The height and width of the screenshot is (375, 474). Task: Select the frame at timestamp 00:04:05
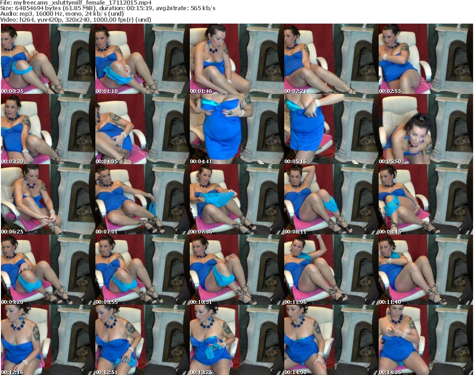coord(143,129)
